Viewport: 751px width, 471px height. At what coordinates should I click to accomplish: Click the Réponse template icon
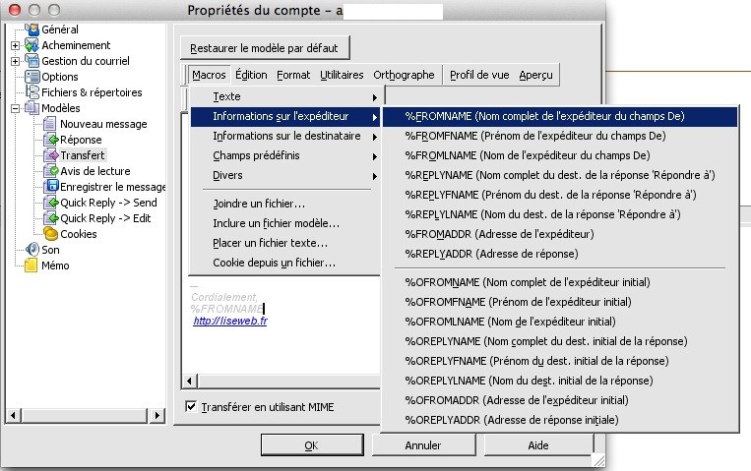[50, 140]
